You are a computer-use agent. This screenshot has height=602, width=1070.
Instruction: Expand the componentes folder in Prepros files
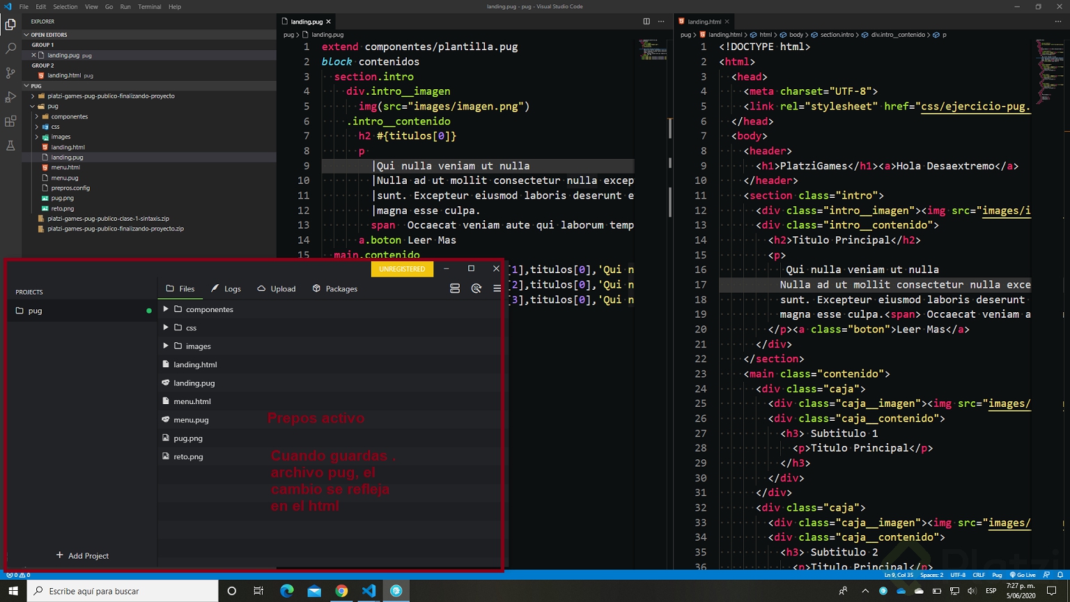tap(166, 309)
